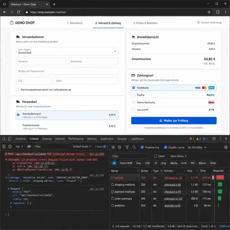Go to step 3. Prüfen & Bestellen
This screenshot has height=230, width=230.
145,23
